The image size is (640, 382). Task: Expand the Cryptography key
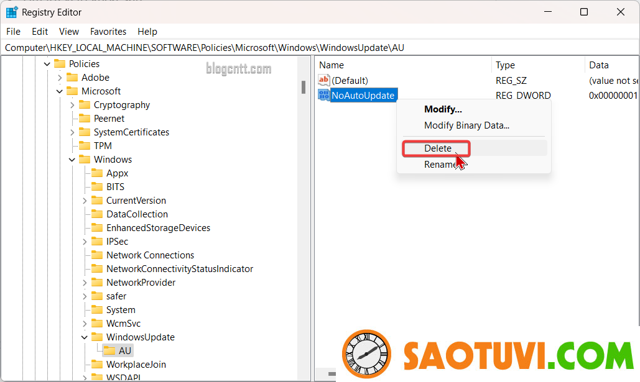[72, 105]
